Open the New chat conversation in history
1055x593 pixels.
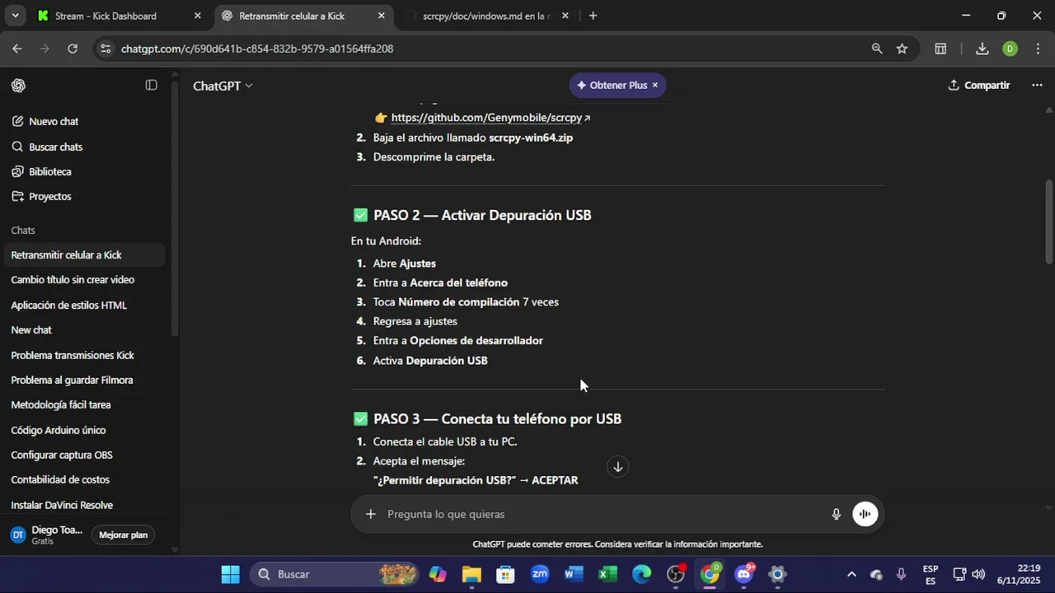[x=31, y=329]
